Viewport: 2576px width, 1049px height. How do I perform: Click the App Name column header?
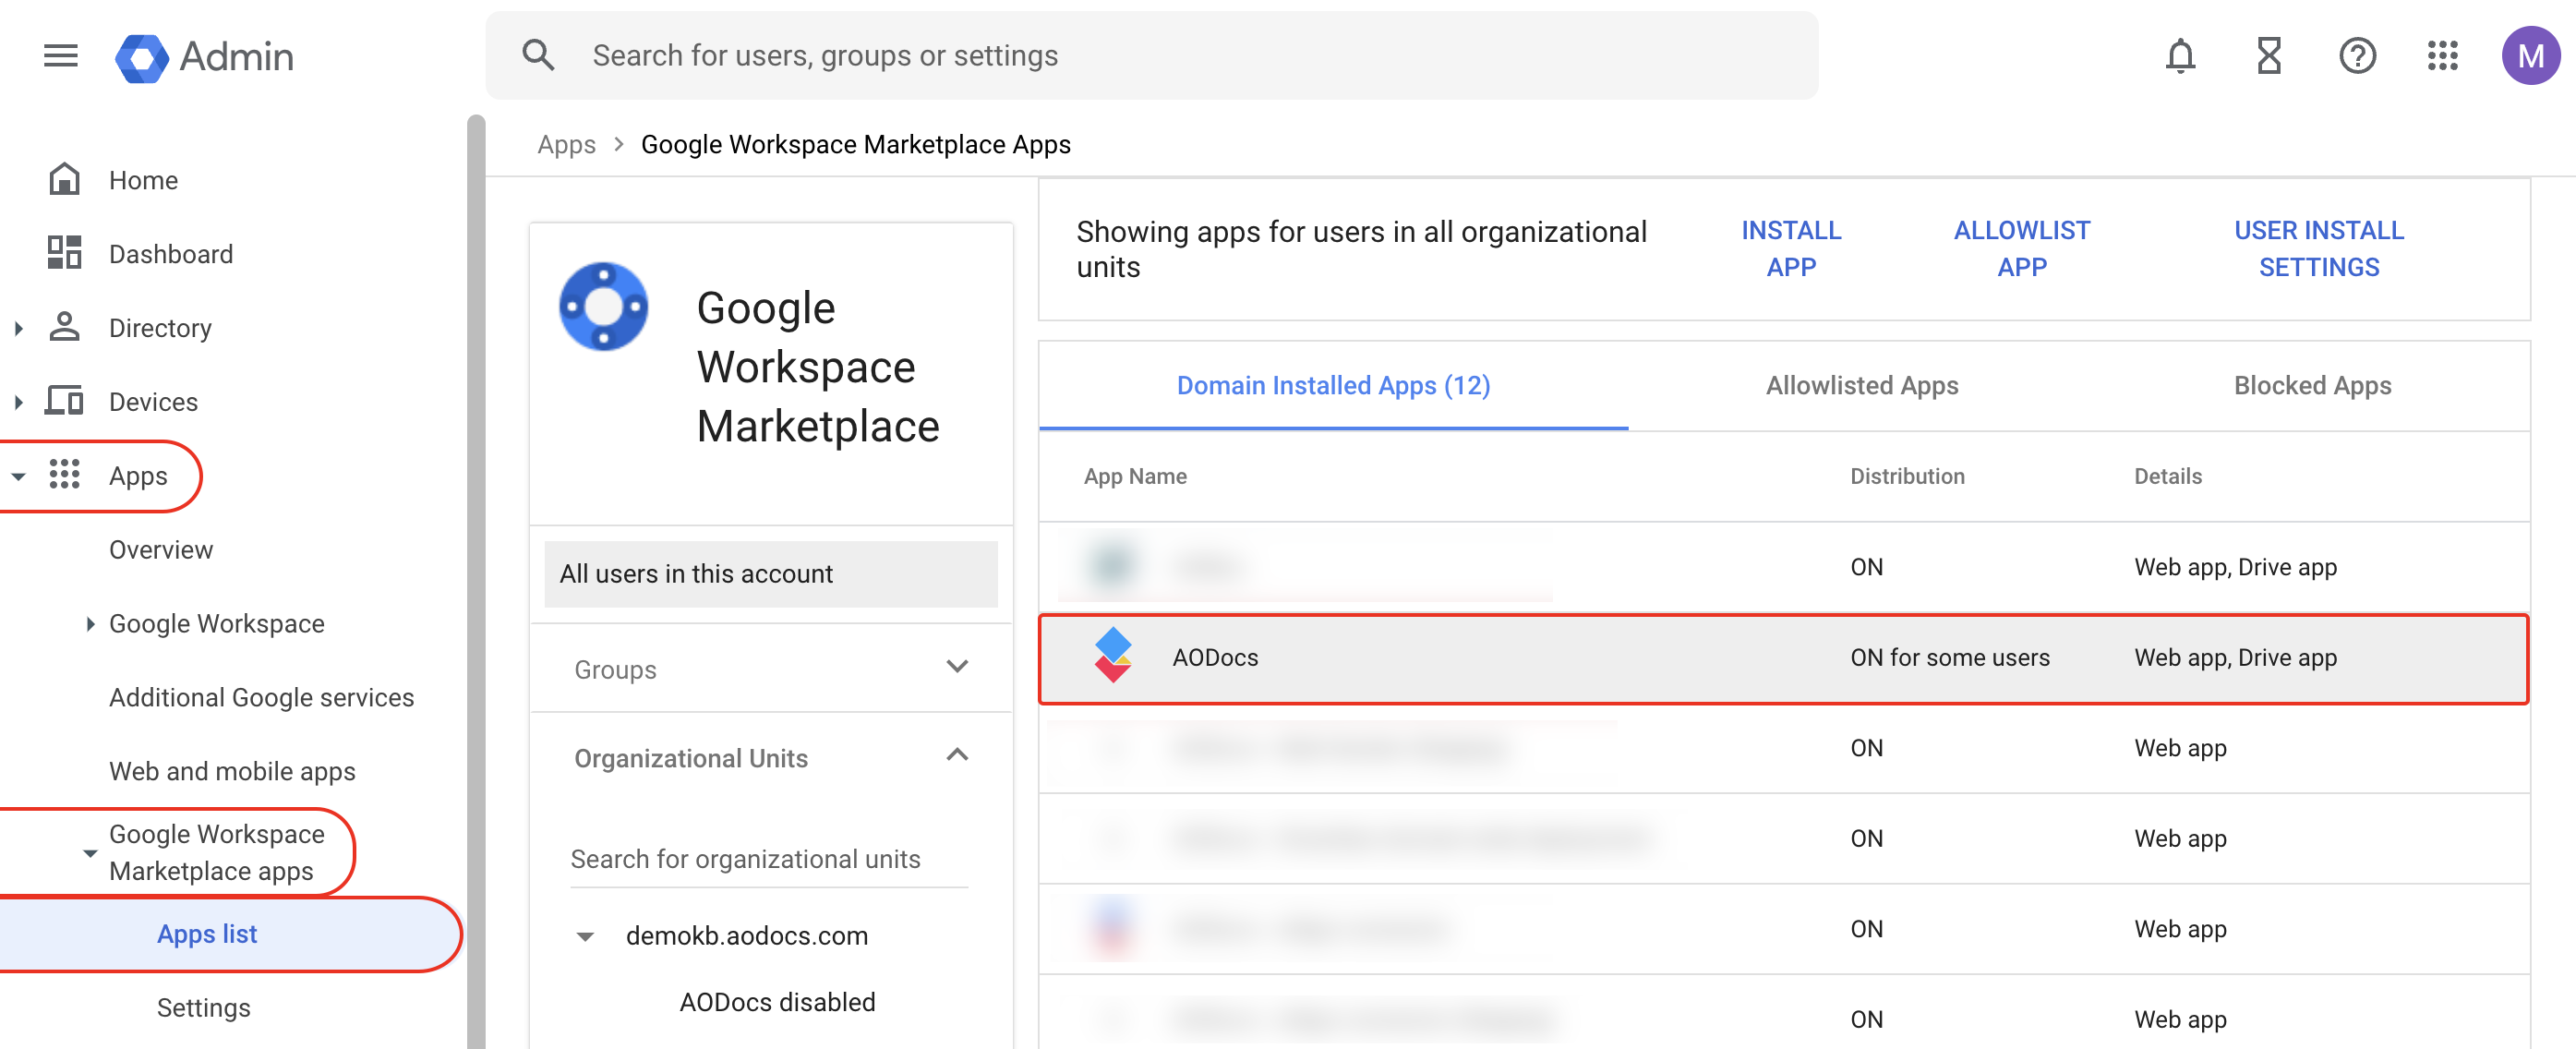1135,476
